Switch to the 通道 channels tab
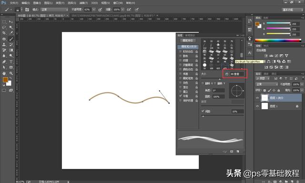Screen dimensions: 305x183 coord(266,74)
